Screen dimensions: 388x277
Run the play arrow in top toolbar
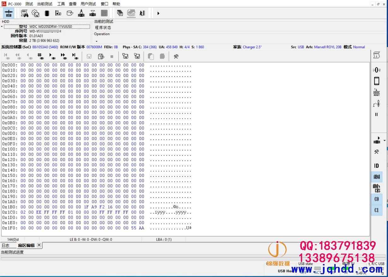pyautogui.click(x=158, y=13)
